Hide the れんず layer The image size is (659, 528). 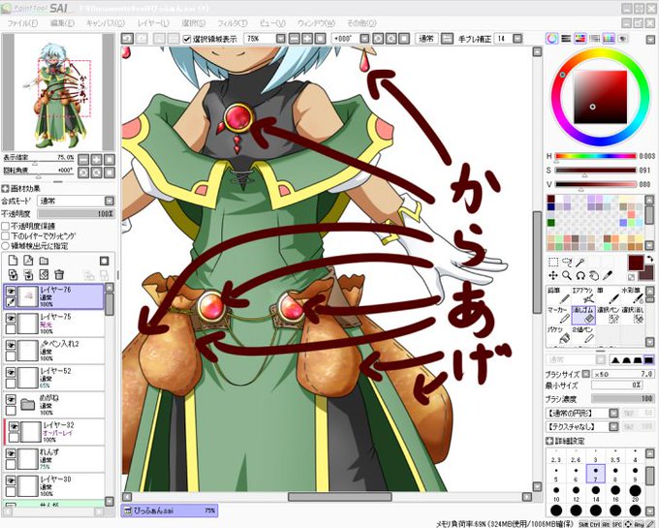click(11, 453)
